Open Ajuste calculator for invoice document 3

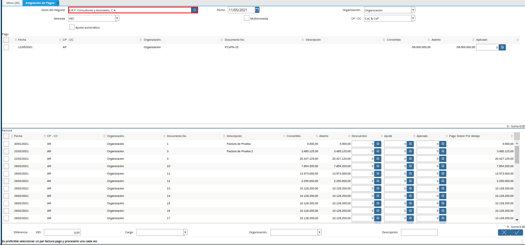(x=410, y=151)
